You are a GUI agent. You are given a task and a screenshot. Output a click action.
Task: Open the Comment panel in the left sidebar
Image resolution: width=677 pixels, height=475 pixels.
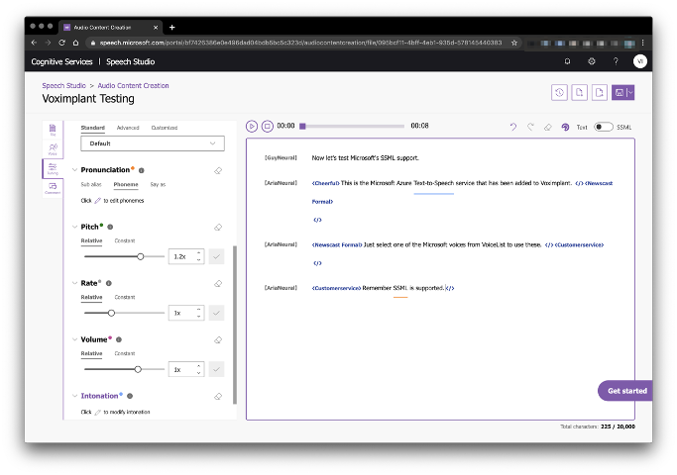pos(53,188)
